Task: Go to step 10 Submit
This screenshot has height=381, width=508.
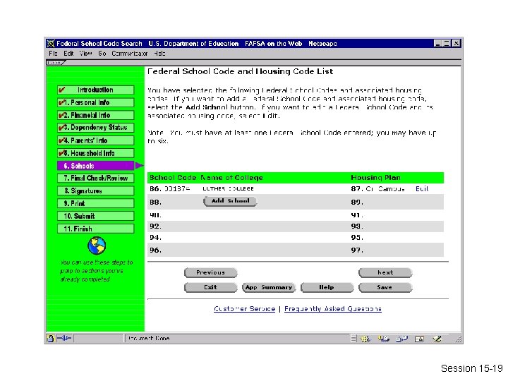Action: tap(95, 216)
